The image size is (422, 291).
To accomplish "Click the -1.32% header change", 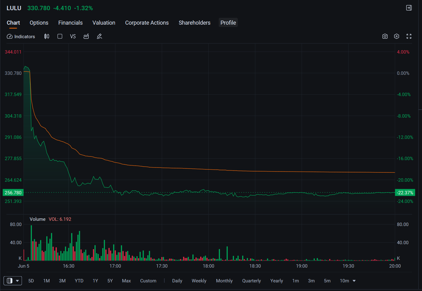I will [x=83, y=8].
